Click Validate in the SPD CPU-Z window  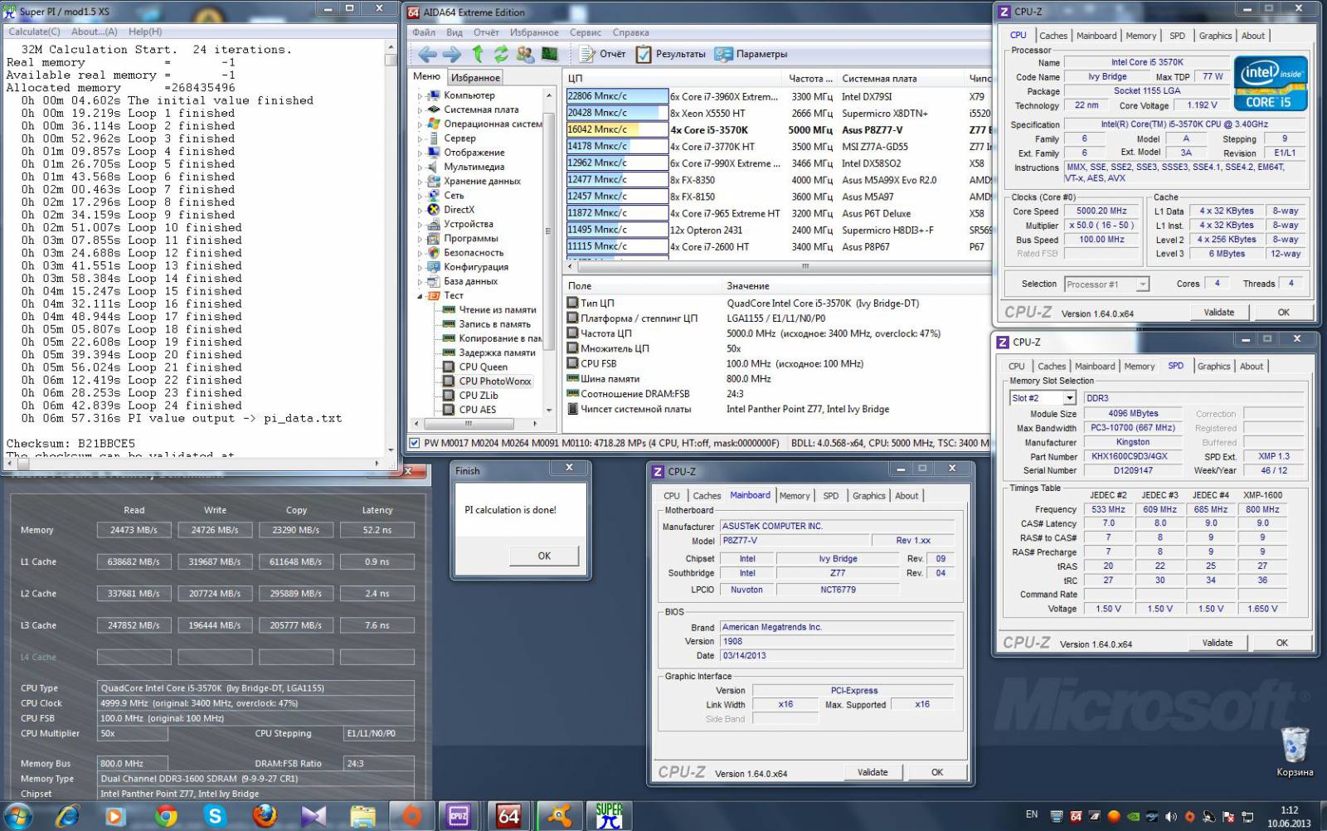(1217, 643)
